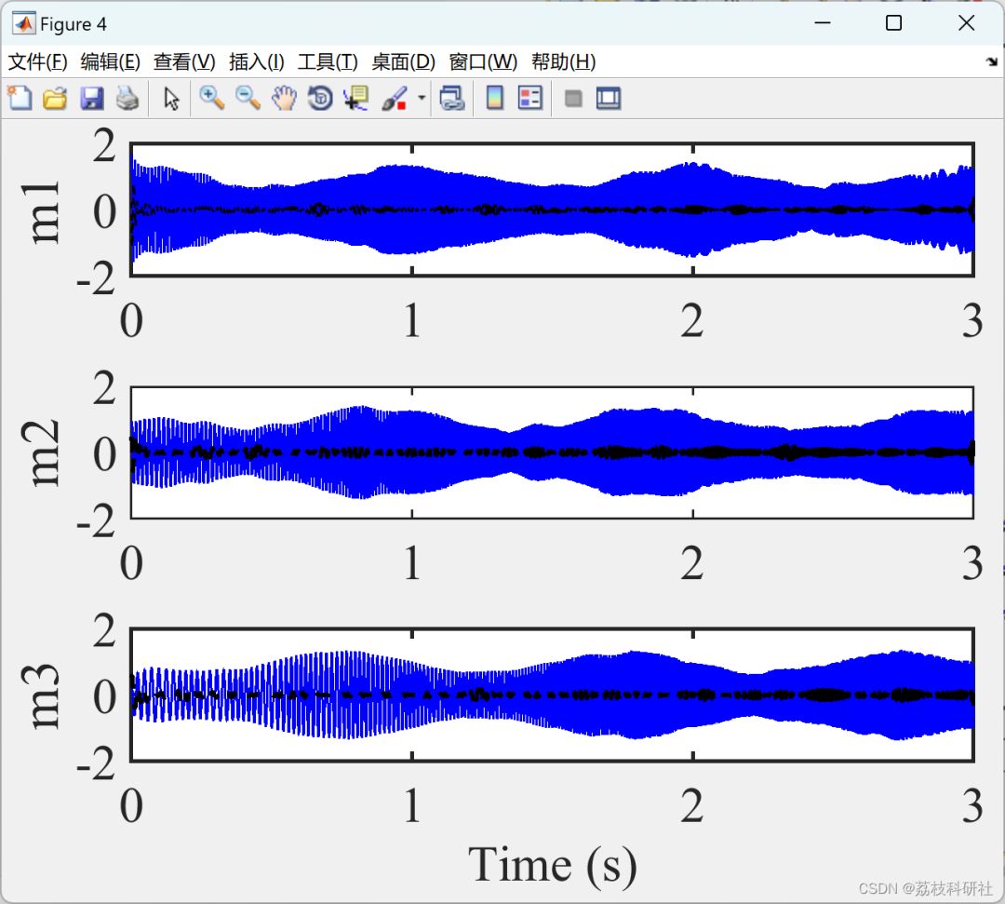Open the 工具(T) menu

click(x=328, y=62)
